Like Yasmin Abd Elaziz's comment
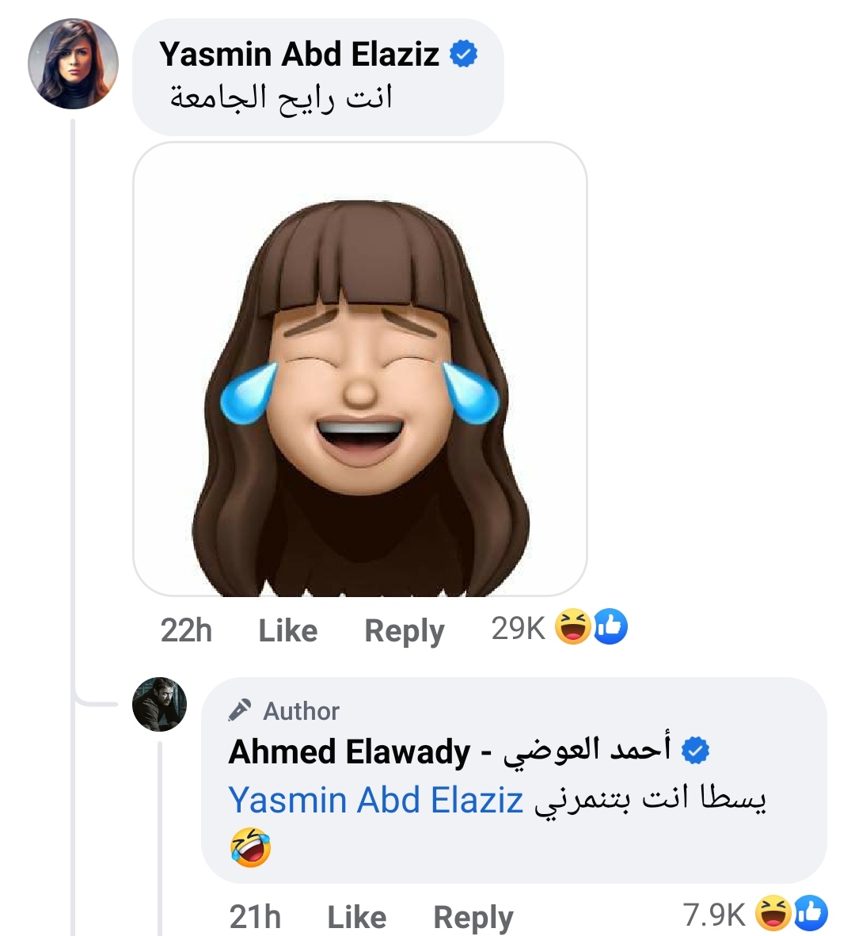Screen dimensions: 855x936 [x=287, y=630]
